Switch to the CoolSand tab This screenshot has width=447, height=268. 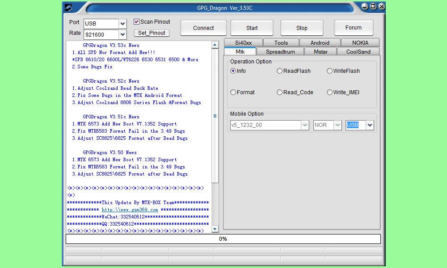(x=358, y=51)
